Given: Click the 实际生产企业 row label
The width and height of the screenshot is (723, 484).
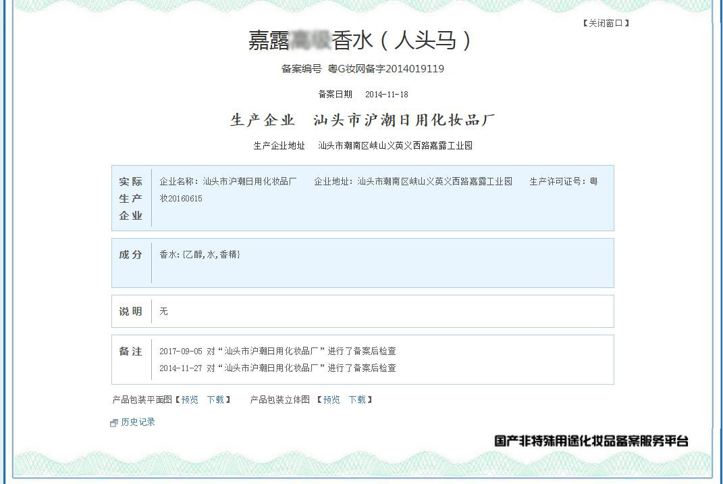Looking at the screenshot, I should pos(131,199).
